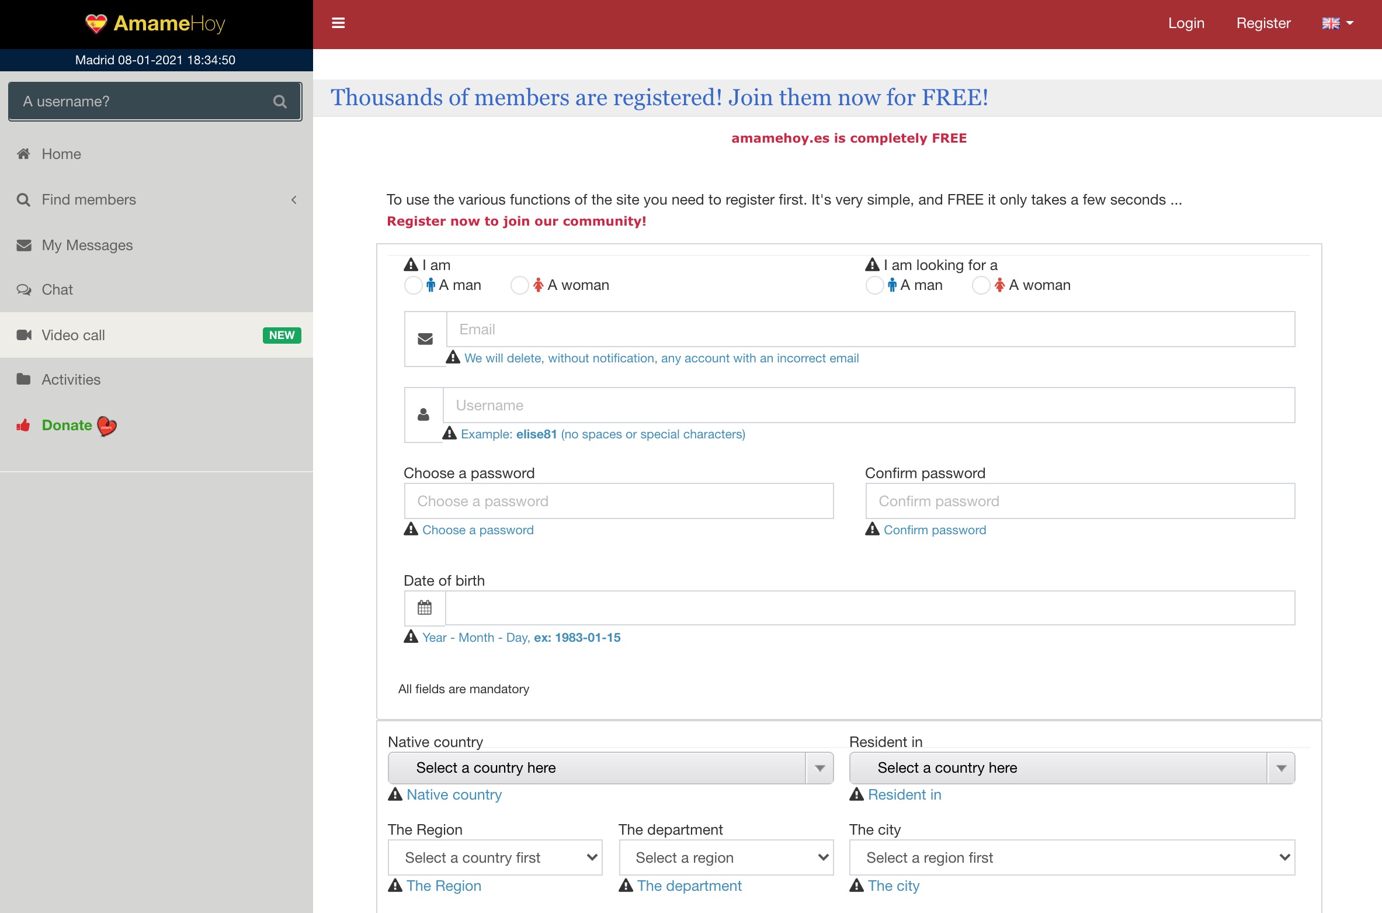Open the Chat menu item
This screenshot has height=913, width=1382.
tap(157, 290)
